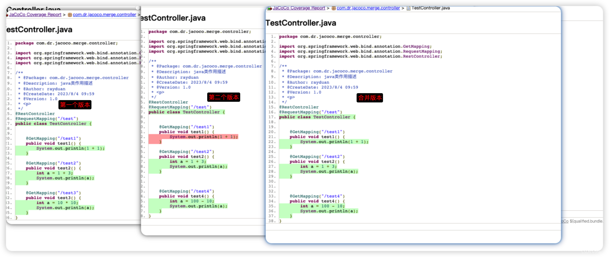Click int a = 1 + 3 on line 27, right window
Image resolution: width=609 pixels, height=257 pixels.
click(x=319, y=167)
